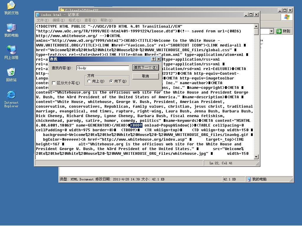Open the 查看 menu in Notepad

click(x=90, y=20)
